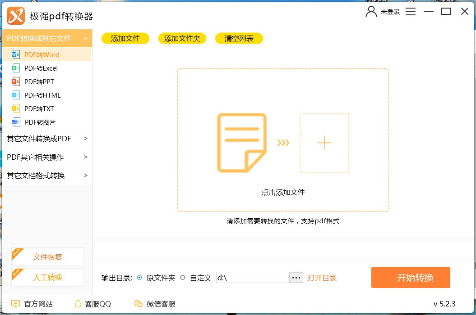Click the WeChat icon in footer

point(139,304)
